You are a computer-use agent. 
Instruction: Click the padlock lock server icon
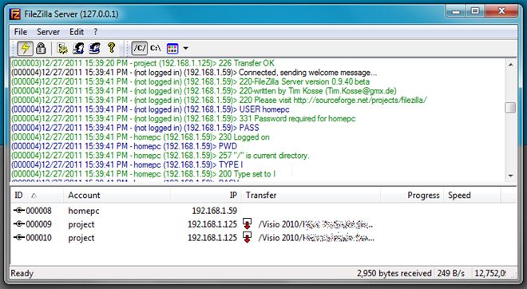click(x=41, y=49)
